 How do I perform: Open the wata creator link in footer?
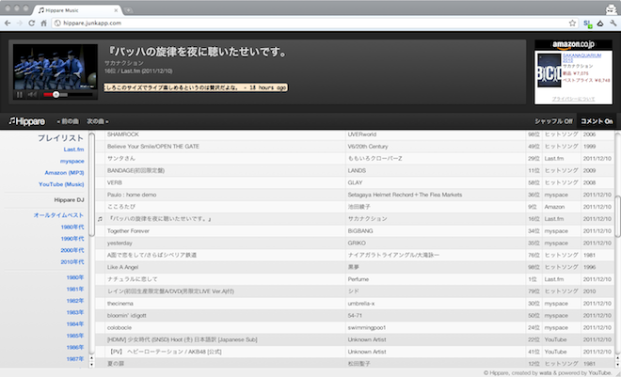click(545, 372)
